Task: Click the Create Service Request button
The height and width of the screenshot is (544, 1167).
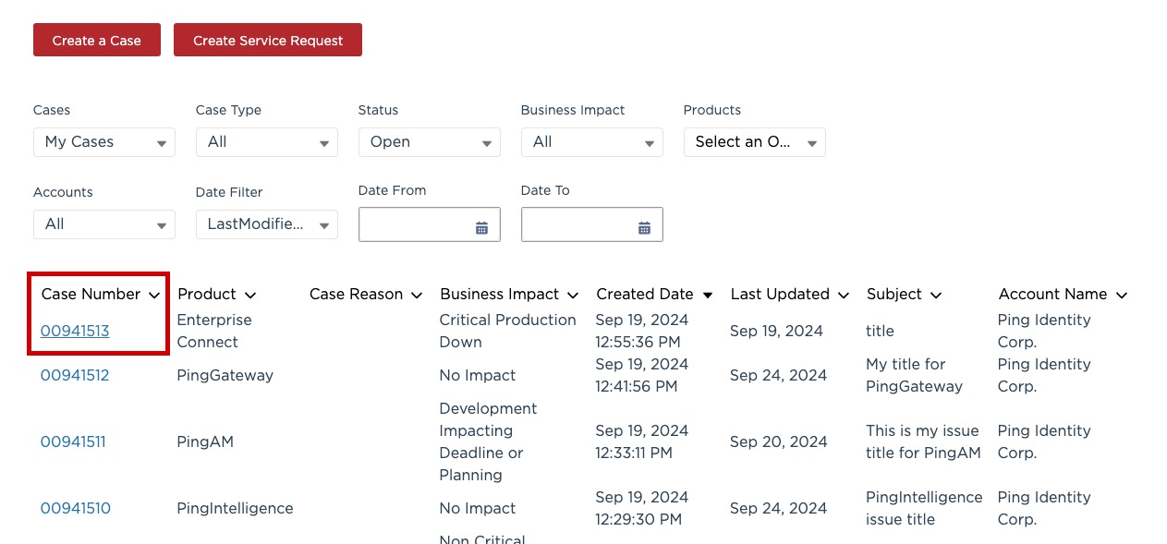Action: [x=267, y=40]
